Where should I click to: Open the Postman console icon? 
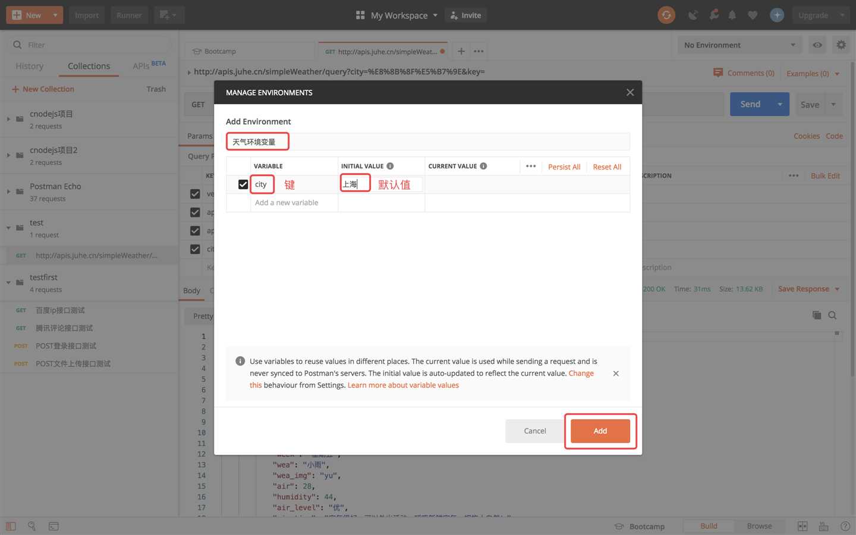pyautogui.click(x=53, y=526)
